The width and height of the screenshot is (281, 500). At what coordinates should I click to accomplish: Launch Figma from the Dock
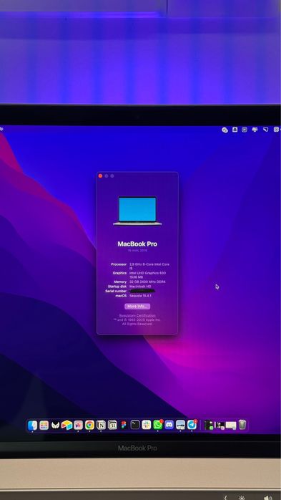pos(124,425)
